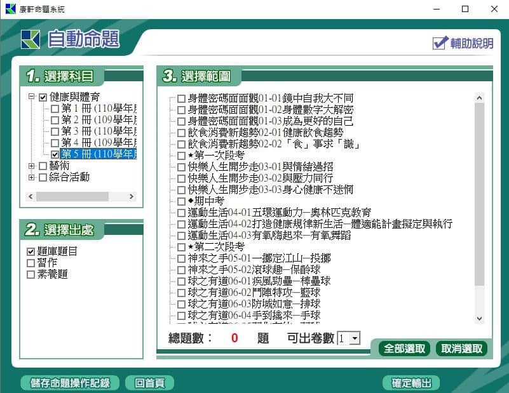Select 03-02與壓力同行 checkbox
Image resolution: width=509 pixels, height=393 pixels.
182,178
